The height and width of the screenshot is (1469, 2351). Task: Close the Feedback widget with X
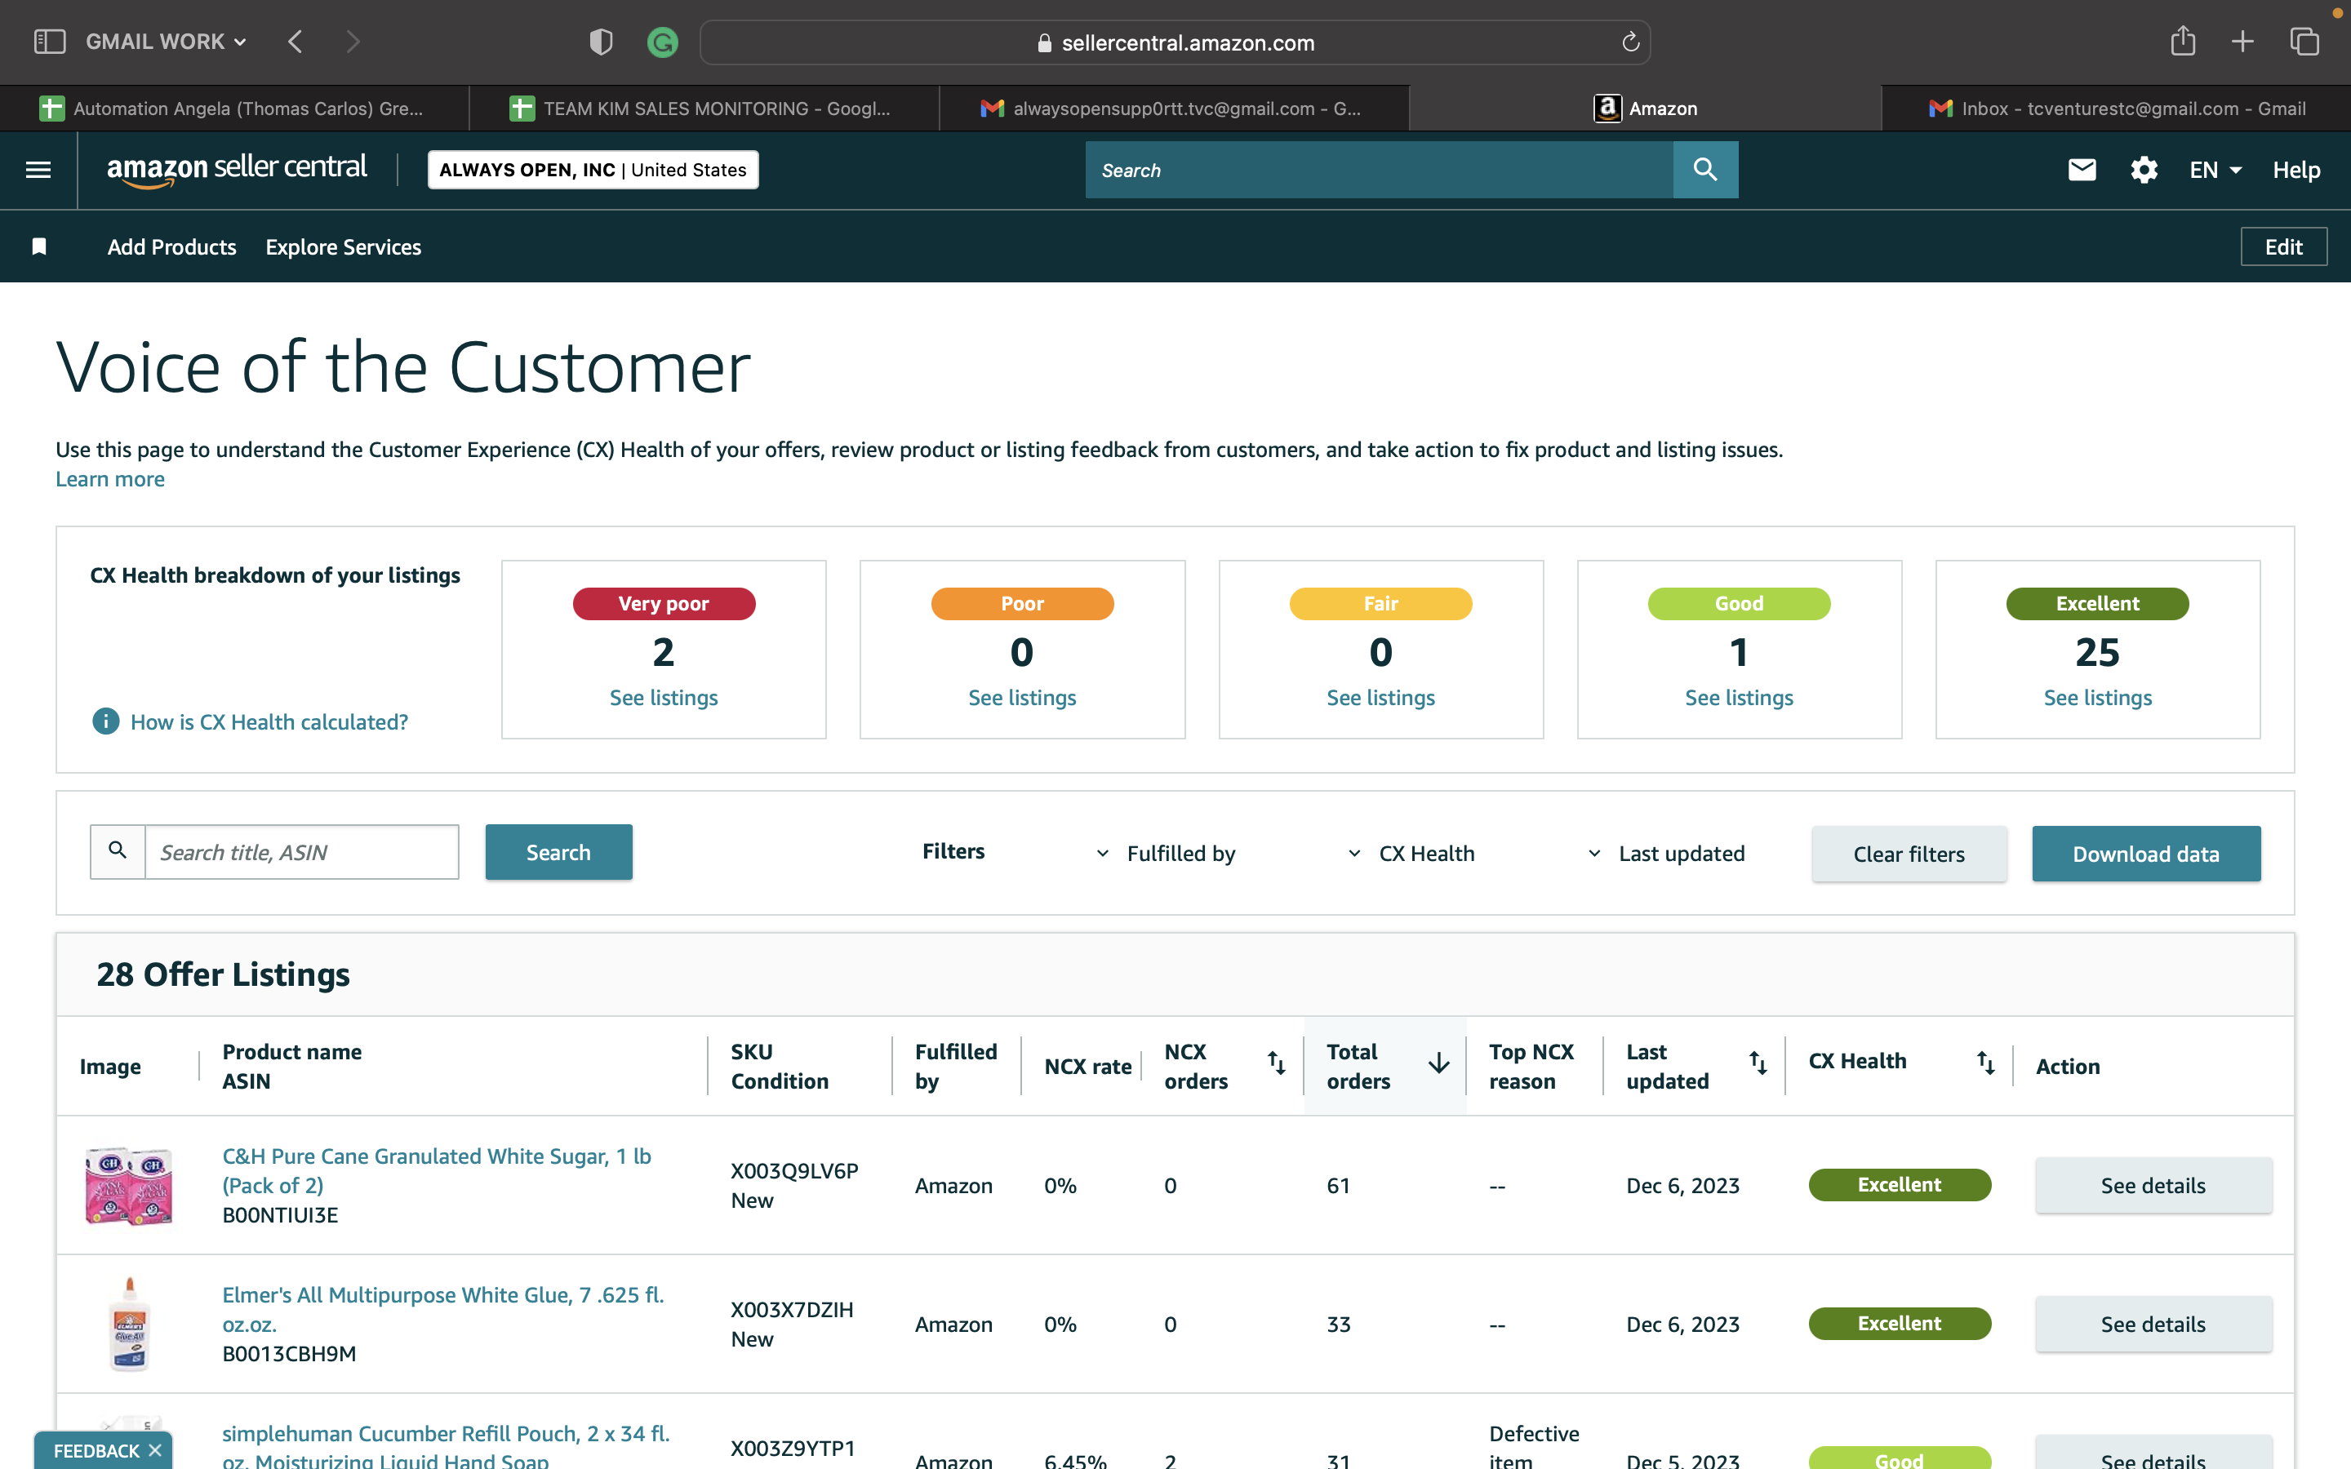[x=154, y=1449]
